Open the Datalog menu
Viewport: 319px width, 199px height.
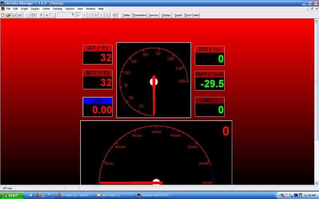click(57, 8)
